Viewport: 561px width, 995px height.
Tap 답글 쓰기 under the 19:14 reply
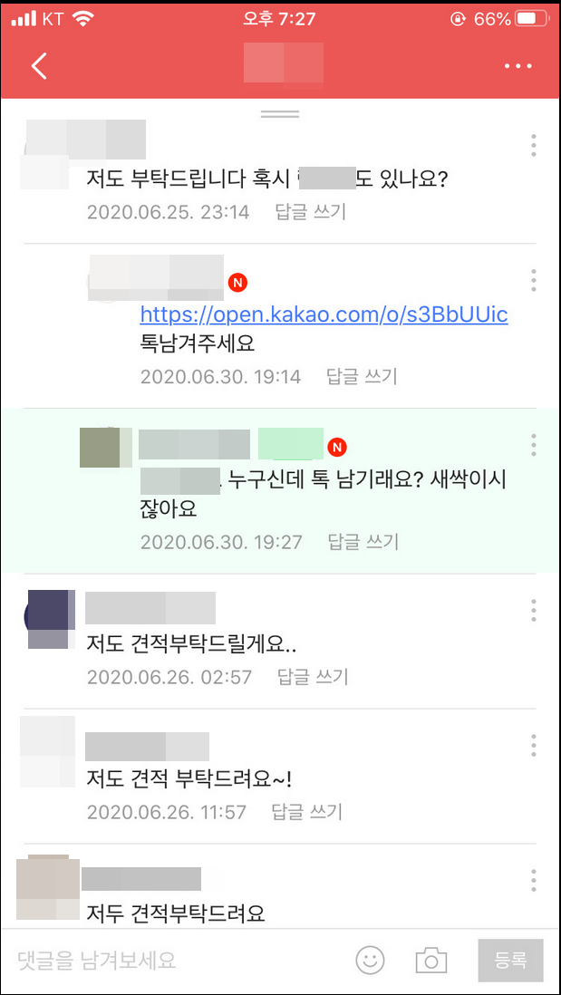pos(362,377)
